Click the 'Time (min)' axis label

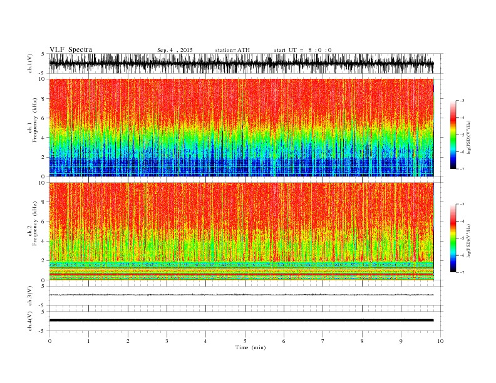click(251, 347)
